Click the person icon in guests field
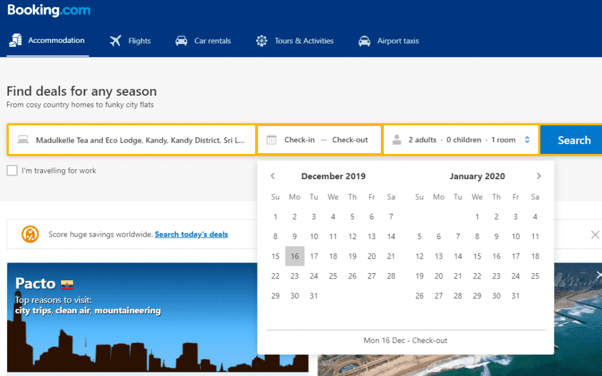Image resolution: width=602 pixels, height=376 pixels. 397,140
